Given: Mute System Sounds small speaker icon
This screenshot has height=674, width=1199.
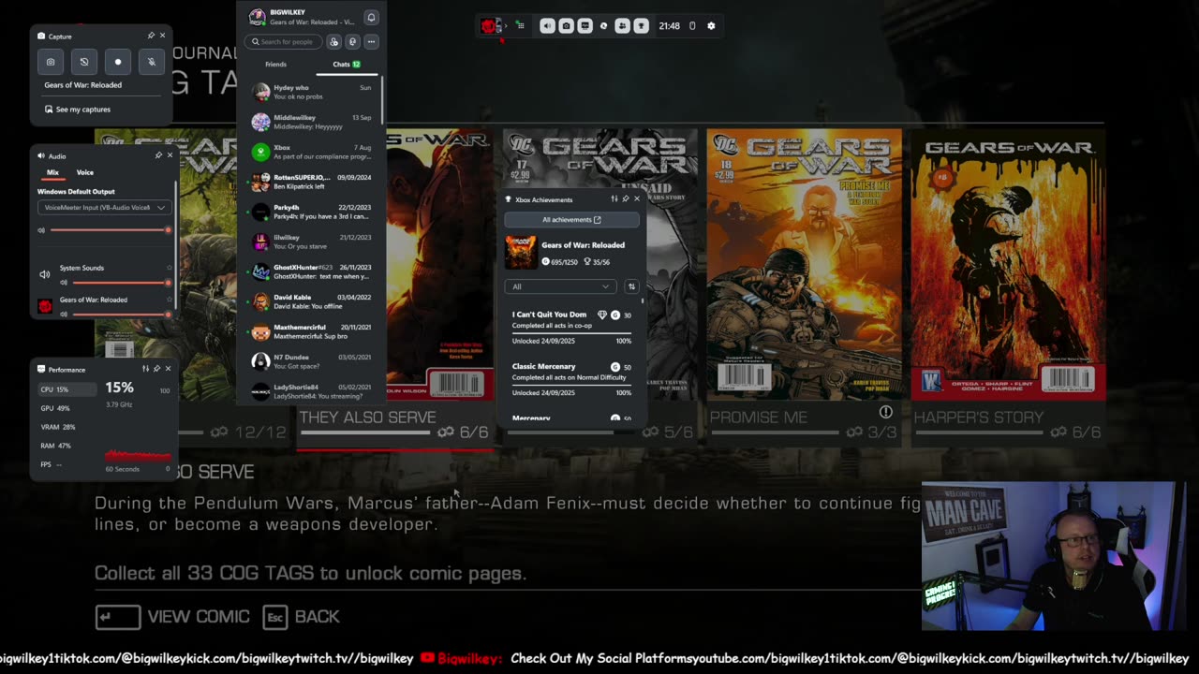Looking at the screenshot, I should click(x=64, y=282).
